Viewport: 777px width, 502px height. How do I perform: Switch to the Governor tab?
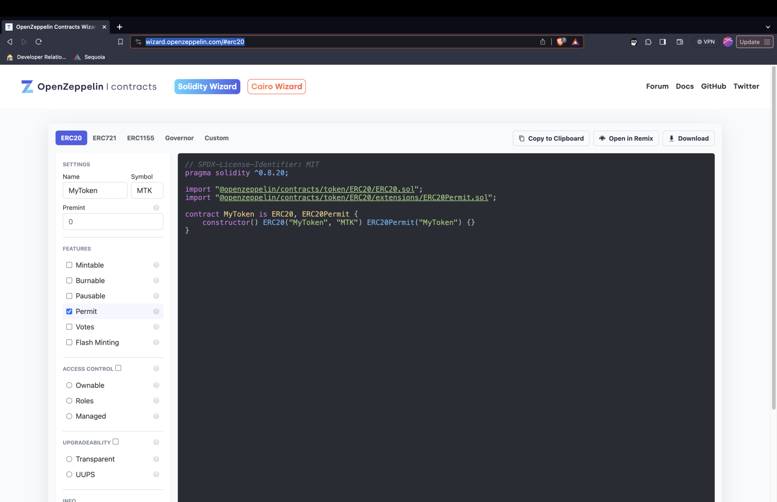(179, 138)
